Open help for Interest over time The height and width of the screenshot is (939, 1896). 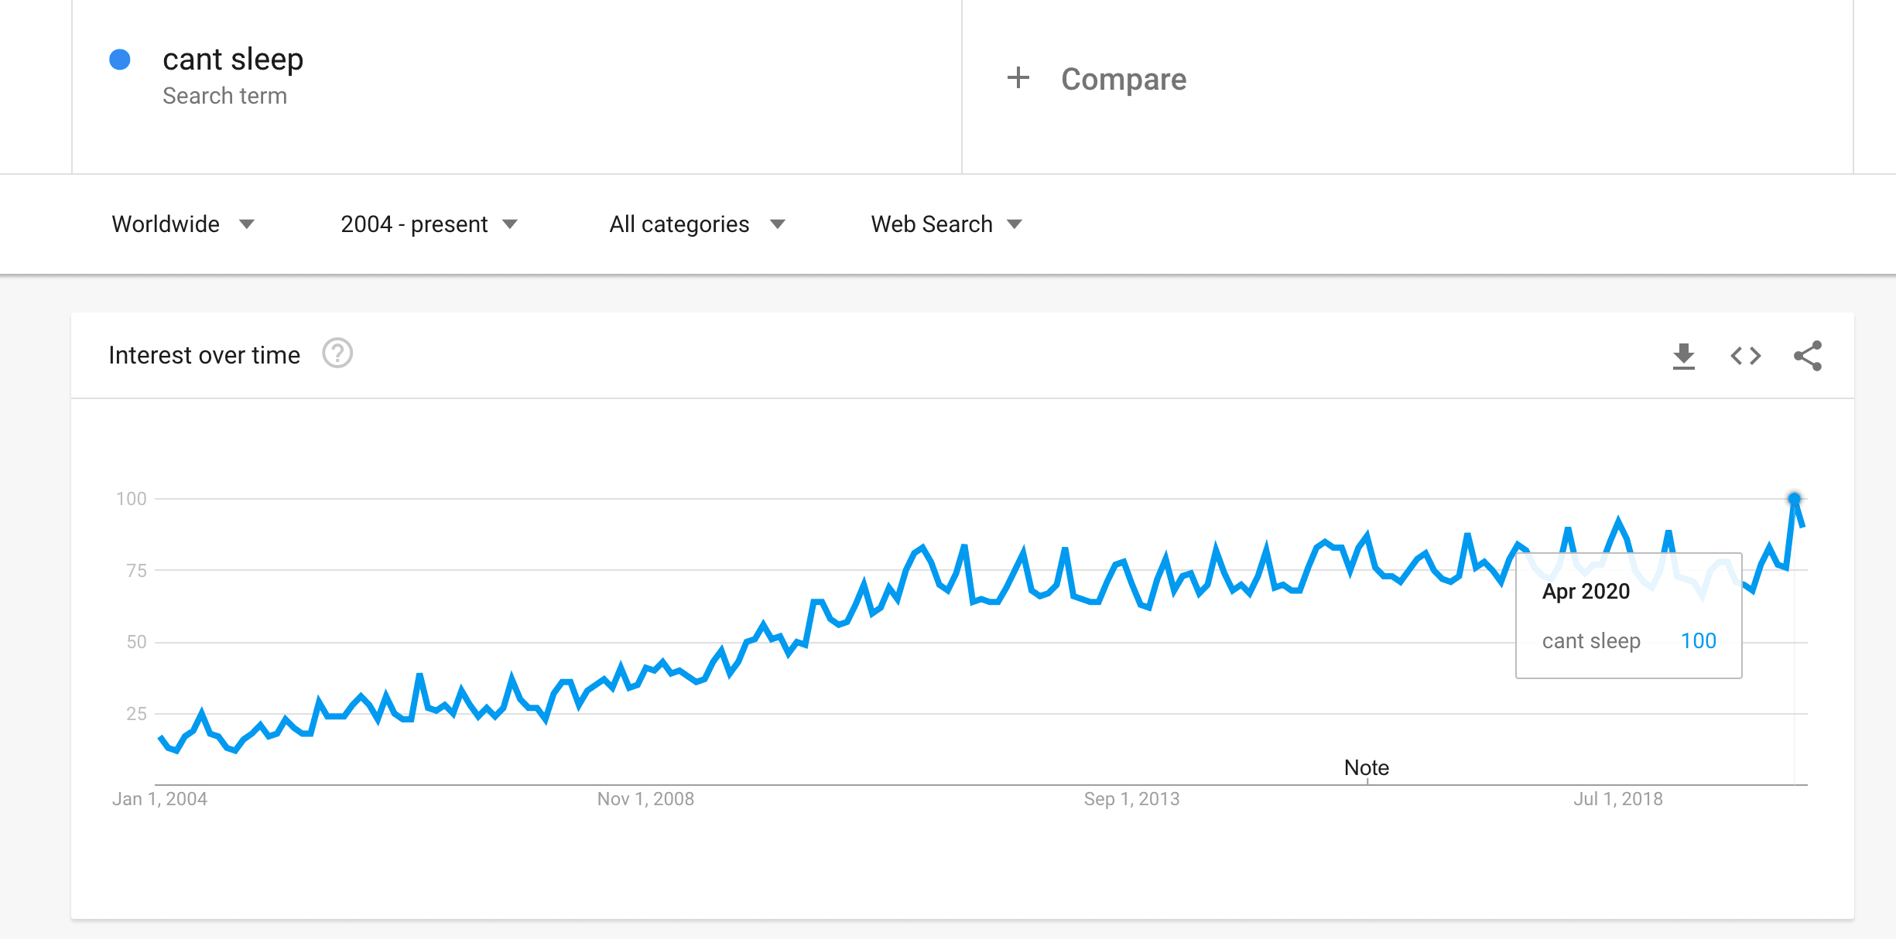[337, 353]
